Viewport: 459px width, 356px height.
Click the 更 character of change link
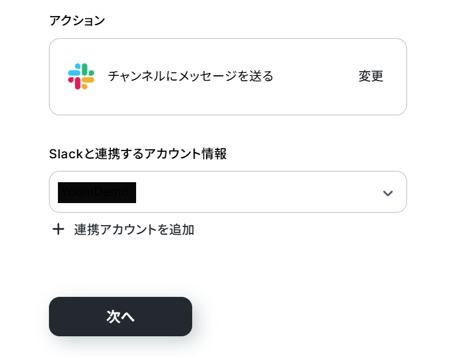[x=377, y=76]
